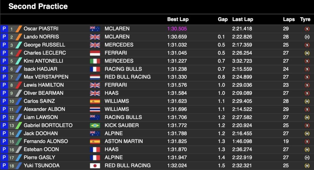Screen dimensions: 314x170
Task: Click the Brazilian flag beside Gabriel Bortoleto
Action: 95,125
